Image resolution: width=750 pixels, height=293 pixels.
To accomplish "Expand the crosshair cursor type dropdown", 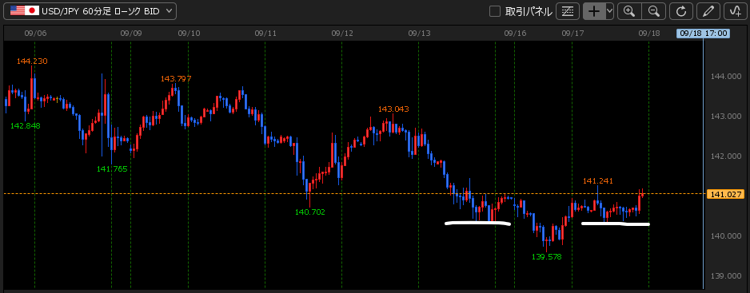I will click(x=609, y=11).
